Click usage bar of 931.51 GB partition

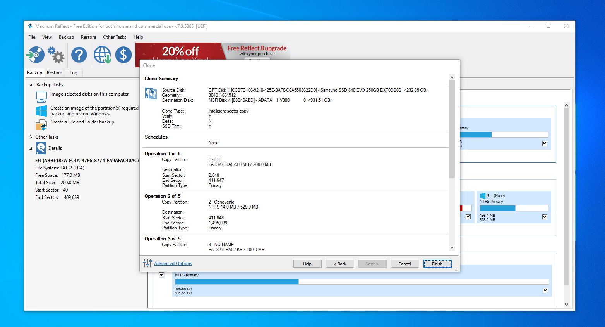click(362, 282)
